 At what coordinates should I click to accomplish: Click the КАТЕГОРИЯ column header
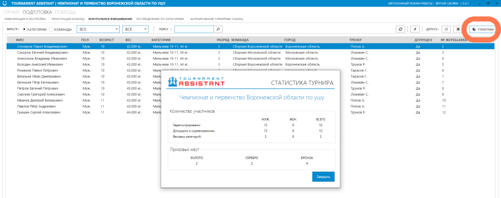[161, 40]
